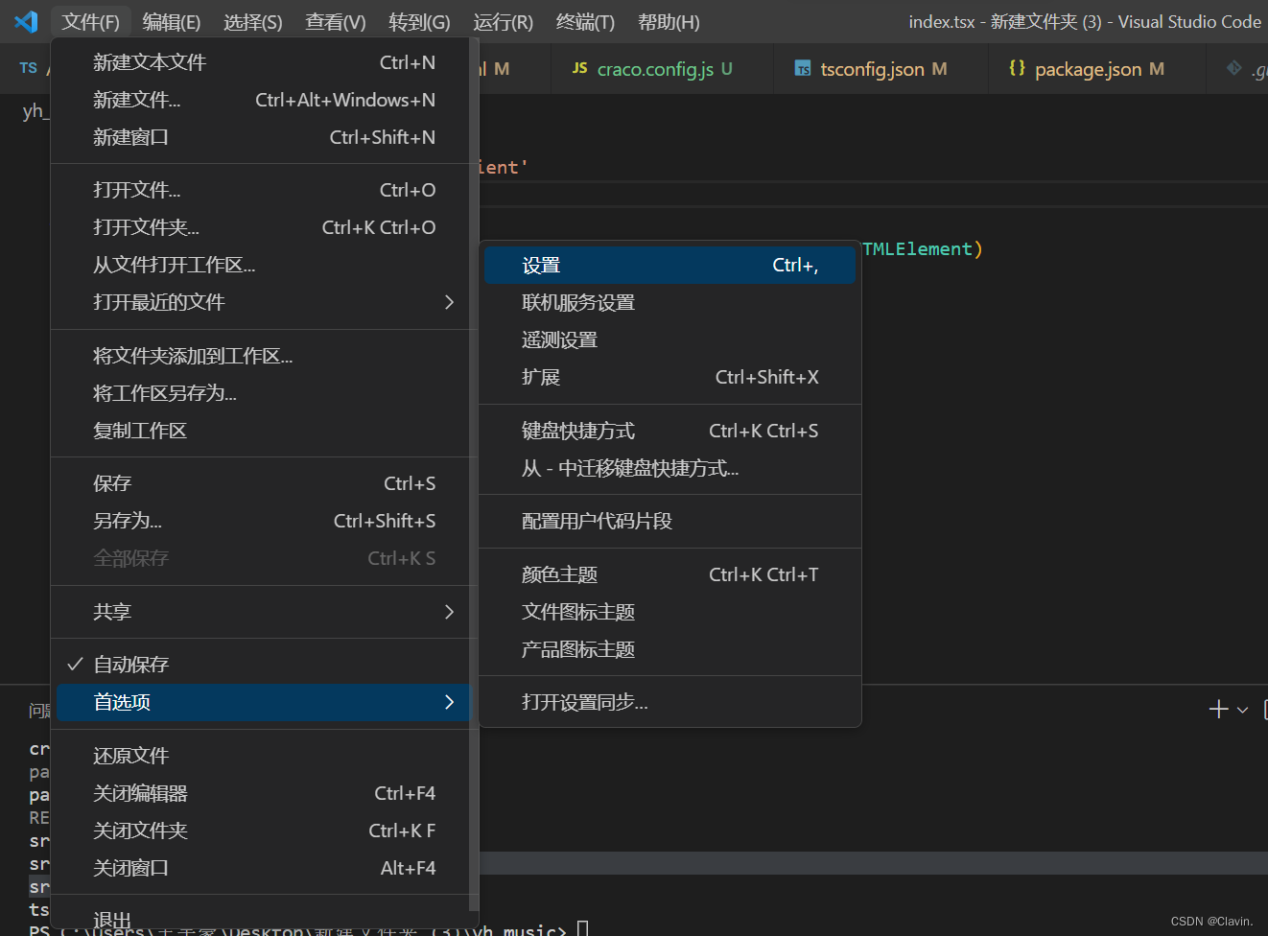Select 设置 in the preferences submenu
This screenshot has width=1268, height=936.
(669, 266)
